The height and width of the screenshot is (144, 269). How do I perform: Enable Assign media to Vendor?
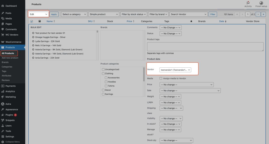161,78
